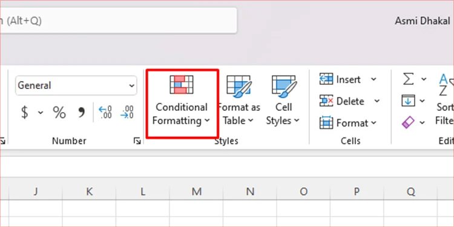
Task: Click the Asmi Dhakal account name
Action: [423, 21]
